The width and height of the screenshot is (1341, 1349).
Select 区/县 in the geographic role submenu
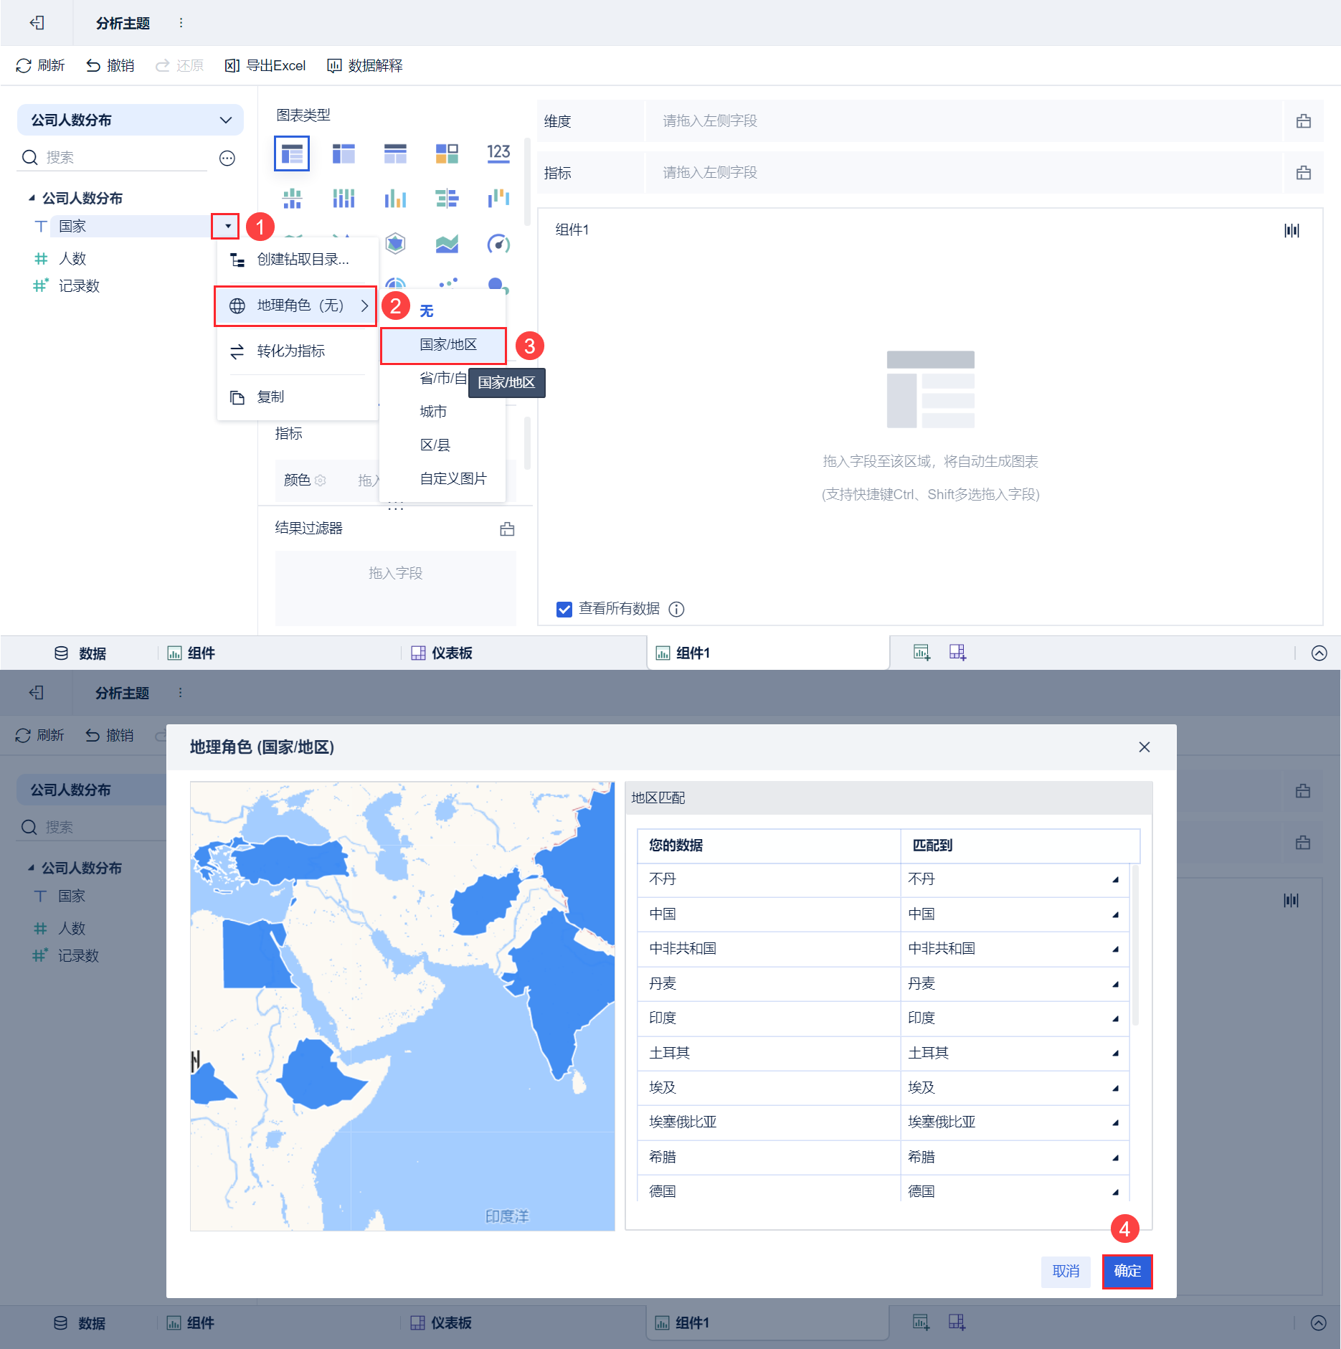pos(442,445)
